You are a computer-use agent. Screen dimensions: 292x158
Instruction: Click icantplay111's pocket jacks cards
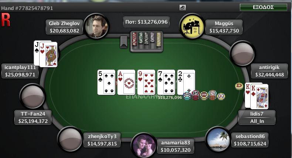(45, 54)
